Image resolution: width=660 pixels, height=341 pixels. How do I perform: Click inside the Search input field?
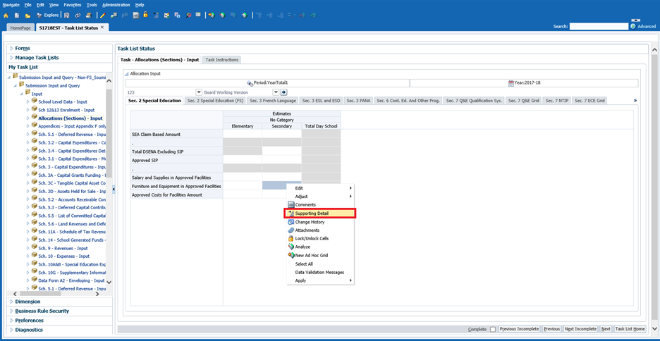tap(599, 27)
